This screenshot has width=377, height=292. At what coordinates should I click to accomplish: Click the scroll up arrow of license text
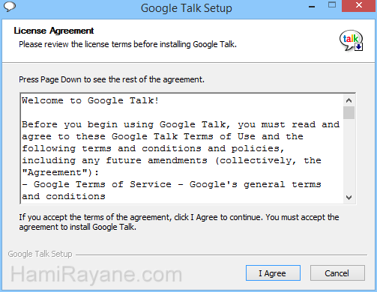(x=349, y=100)
